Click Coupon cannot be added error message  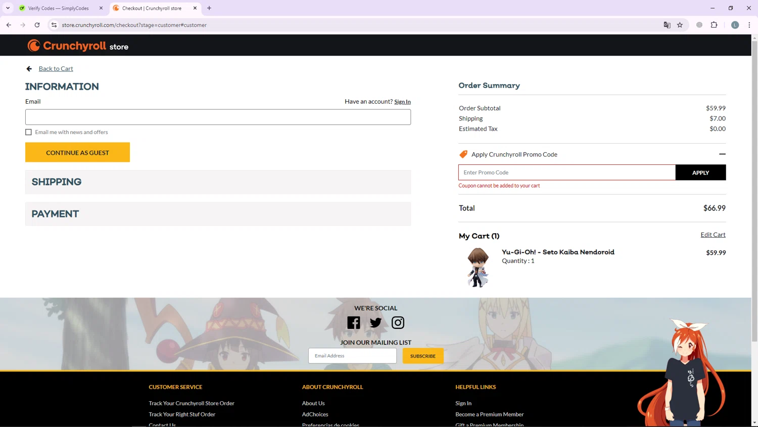coord(499,186)
